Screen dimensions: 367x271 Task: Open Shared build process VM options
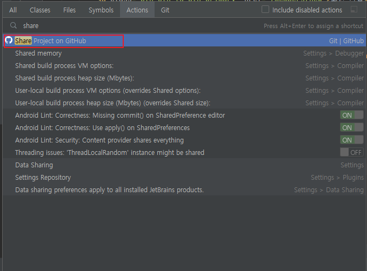coord(184,66)
